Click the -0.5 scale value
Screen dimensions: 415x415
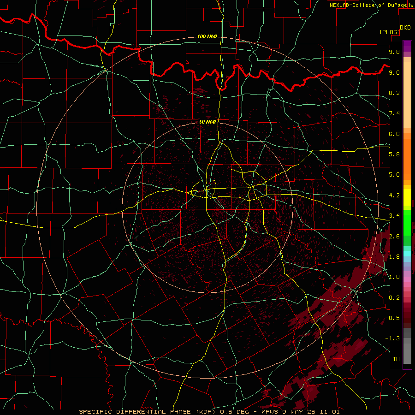[x=392, y=318]
